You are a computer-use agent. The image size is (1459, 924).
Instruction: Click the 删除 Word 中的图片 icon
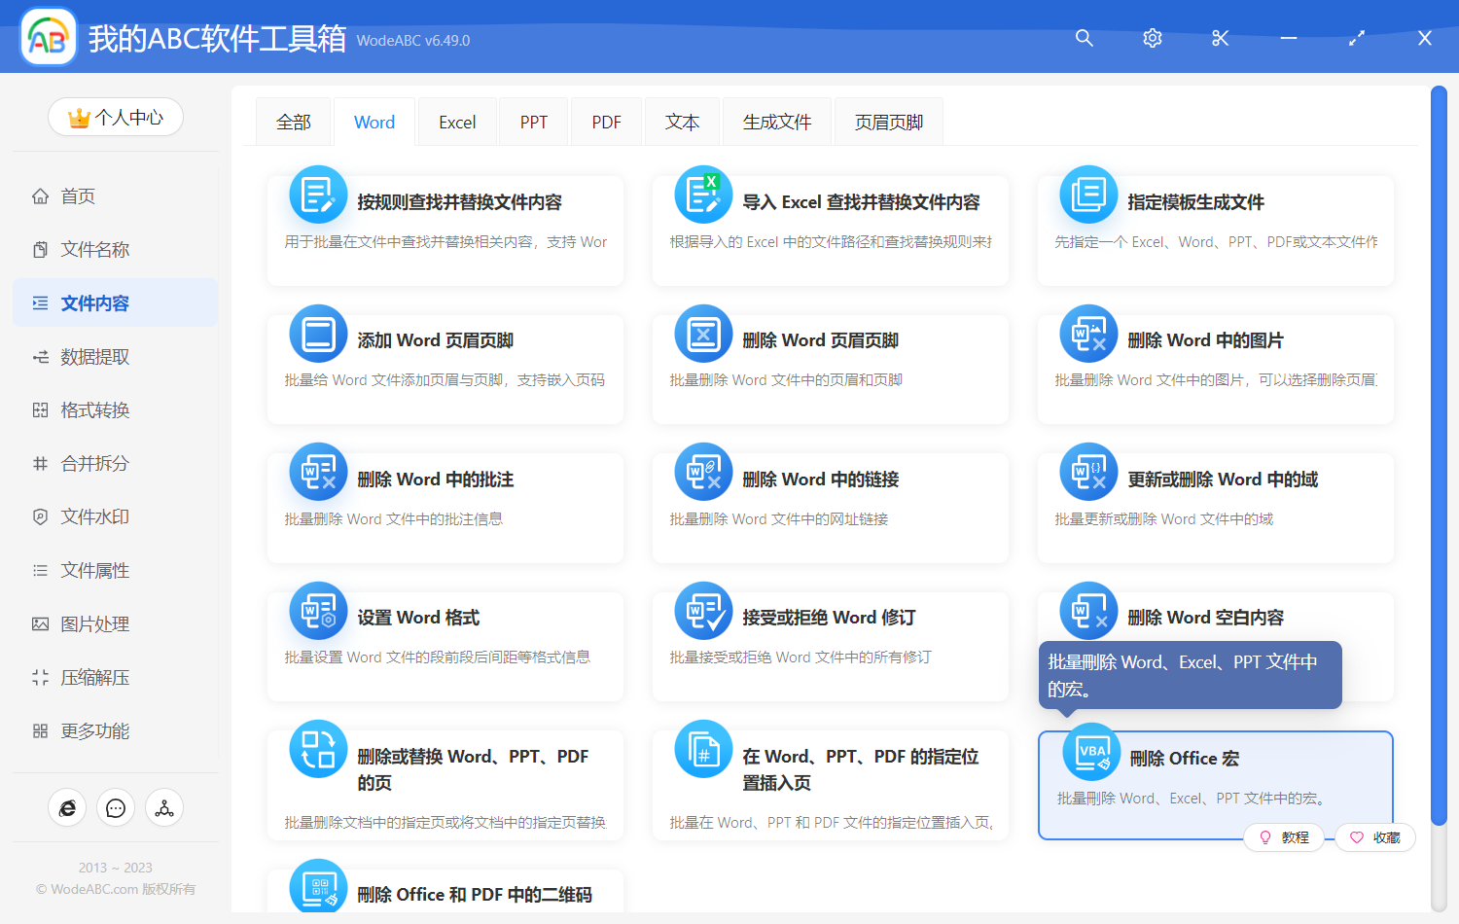point(1088,334)
